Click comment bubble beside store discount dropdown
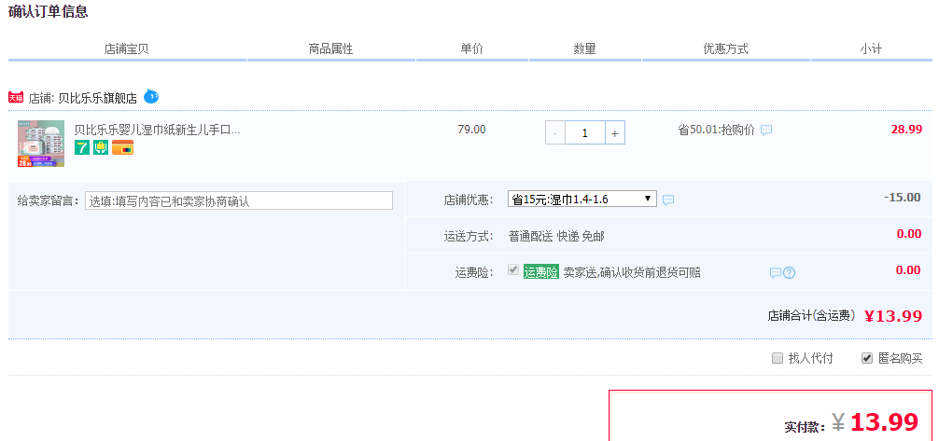The width and height of the screenshot is (939, 441). pyautogui.click(x=668, y=200)
